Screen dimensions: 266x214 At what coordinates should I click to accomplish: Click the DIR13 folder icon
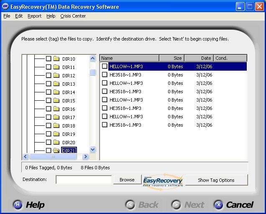(x=56, y=84)
